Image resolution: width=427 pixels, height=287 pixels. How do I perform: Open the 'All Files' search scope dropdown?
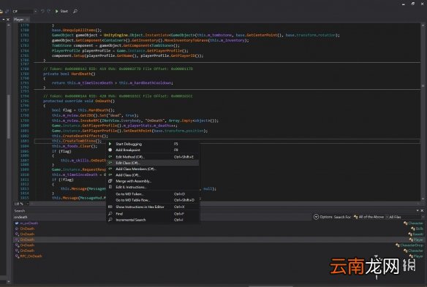(x=406, y=217)
